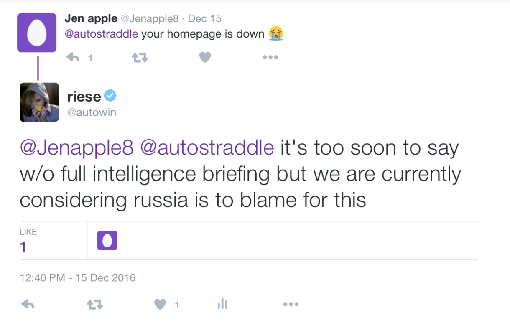Toggle like on riese's tweet
The image size is (510, 328).
tap(160, 304)
